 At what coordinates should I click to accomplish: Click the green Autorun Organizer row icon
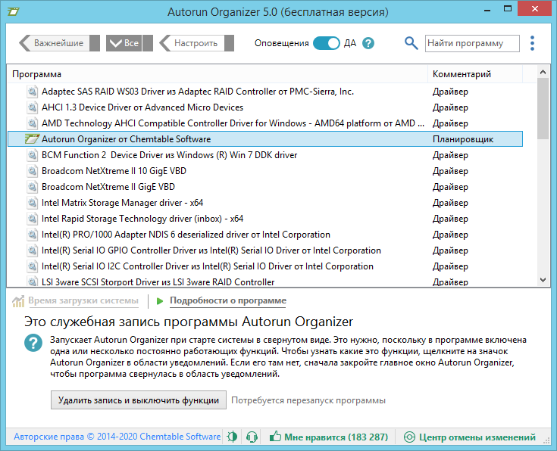click(x=32, y=139)
